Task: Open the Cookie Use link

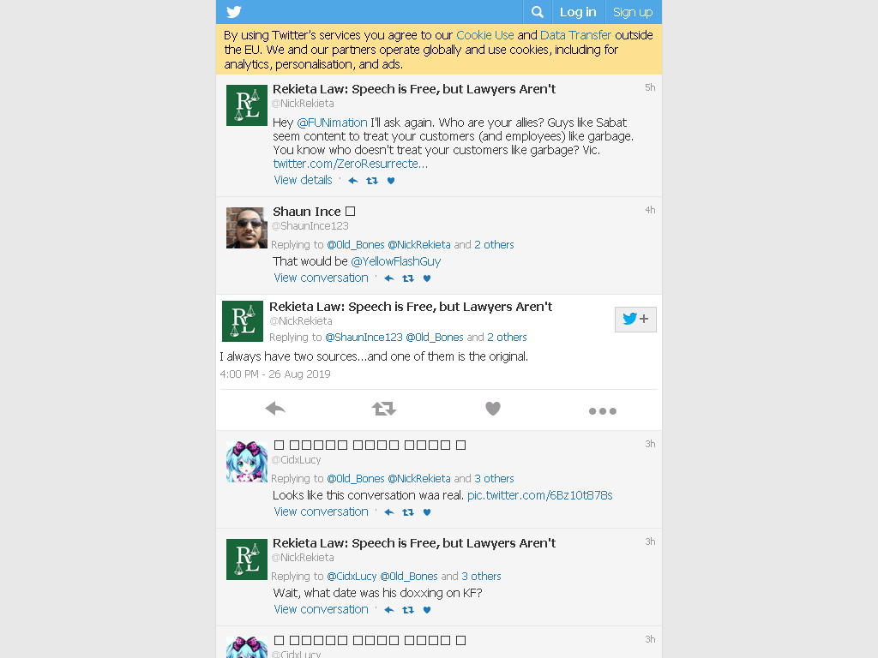Action: pyautogui.click(x=485, y=35)
